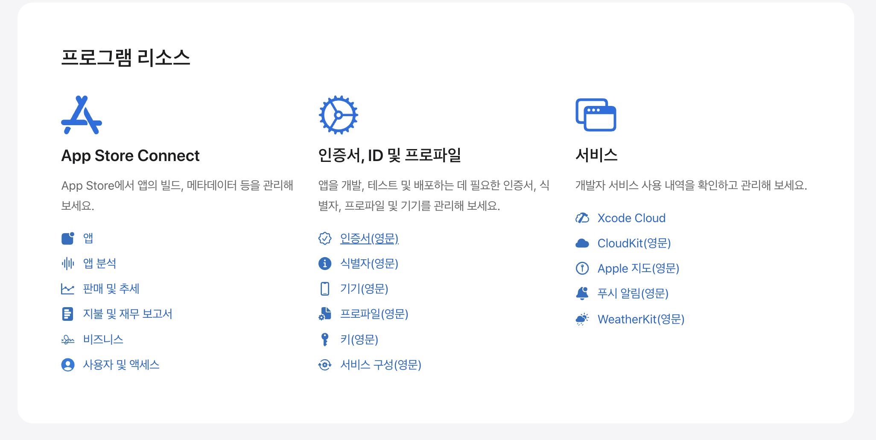Open the 프로파일(영문) link
This screenshot has height=440, width=876.
tap(374, 314)
